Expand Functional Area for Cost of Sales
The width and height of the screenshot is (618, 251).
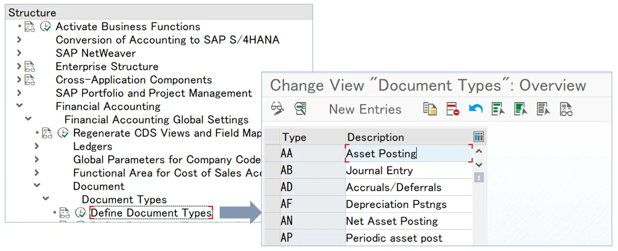37,173
